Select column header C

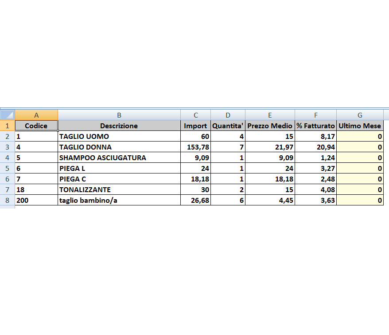click(x=195, y=114)
